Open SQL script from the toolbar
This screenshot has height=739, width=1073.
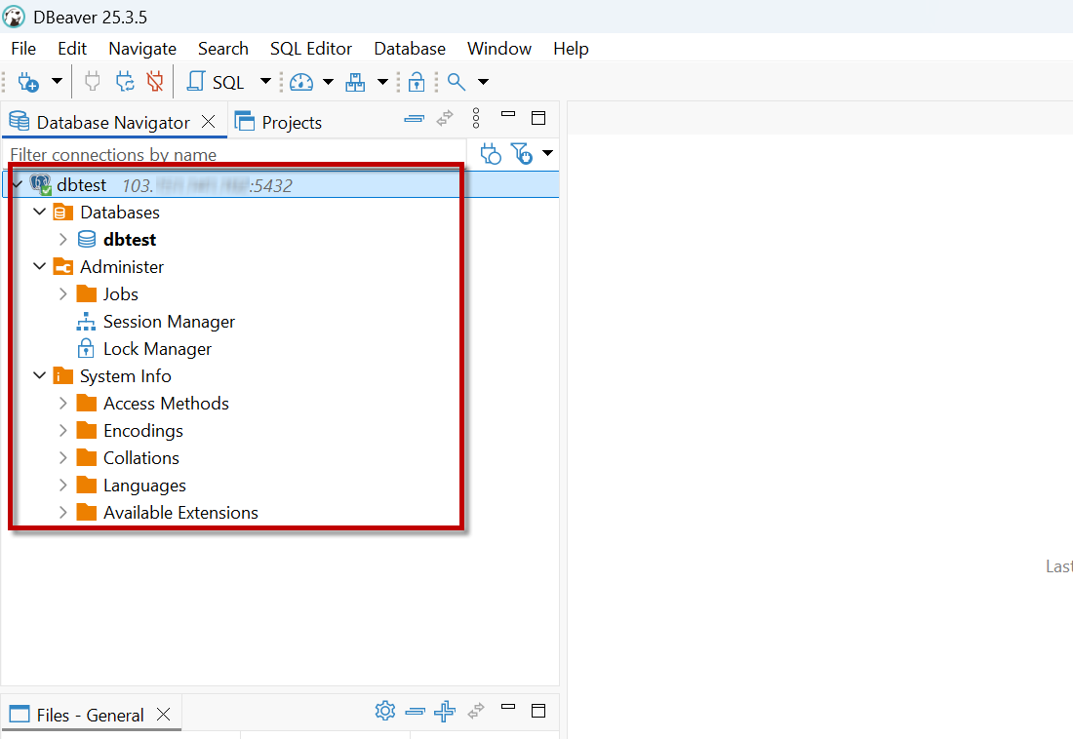217,82
